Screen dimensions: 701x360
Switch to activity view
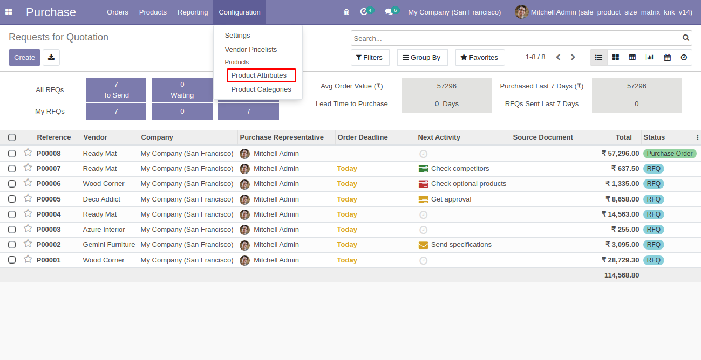[x=684, y=57]
